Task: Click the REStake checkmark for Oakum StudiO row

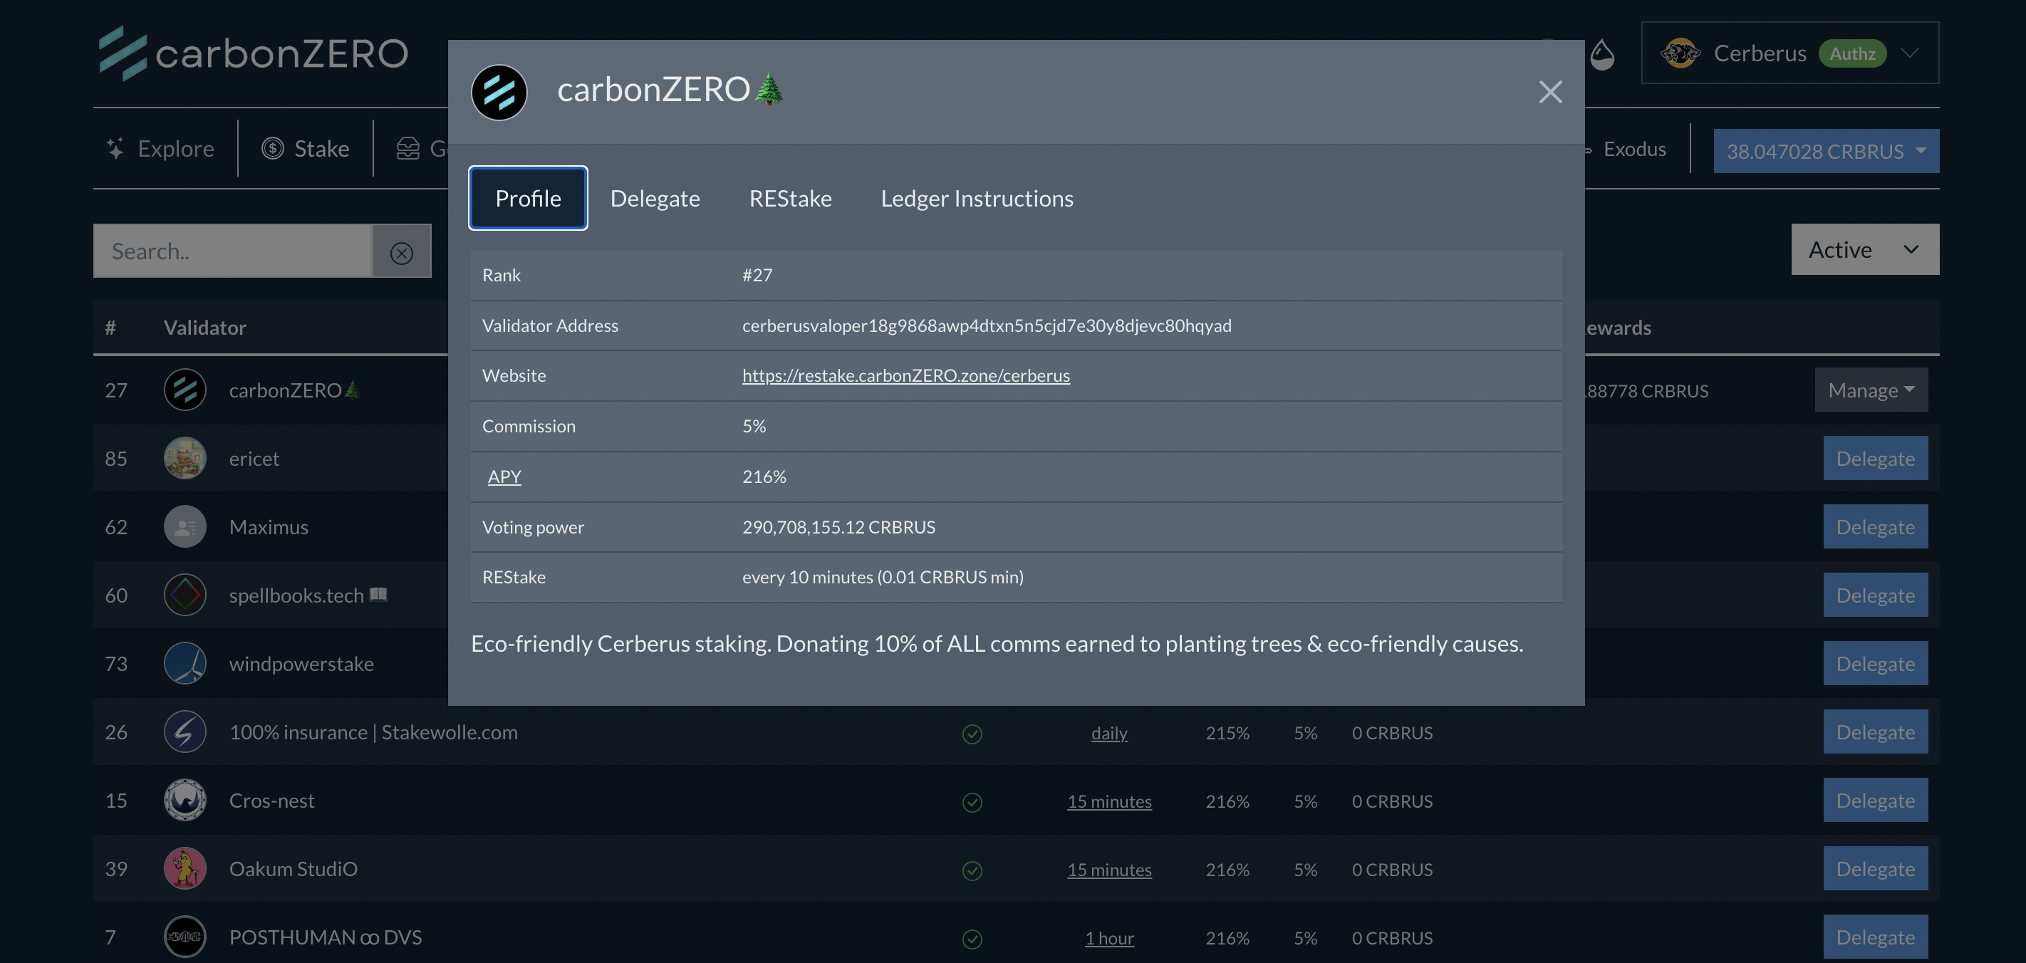Action: [972, 870]
